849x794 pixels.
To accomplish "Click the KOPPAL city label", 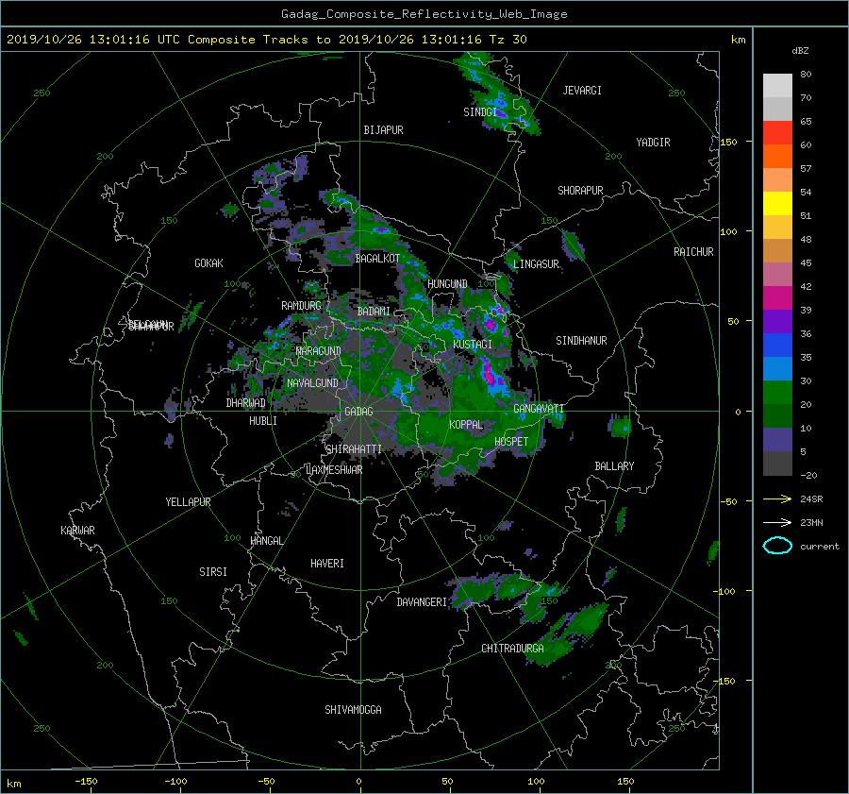I will [466, 425].
